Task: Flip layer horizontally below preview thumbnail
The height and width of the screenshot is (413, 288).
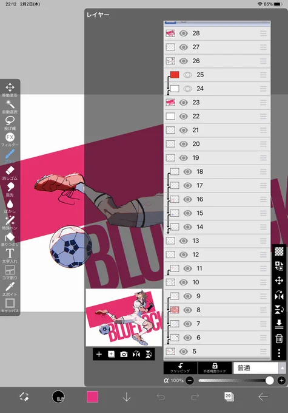Action: [x=136, y=354]
